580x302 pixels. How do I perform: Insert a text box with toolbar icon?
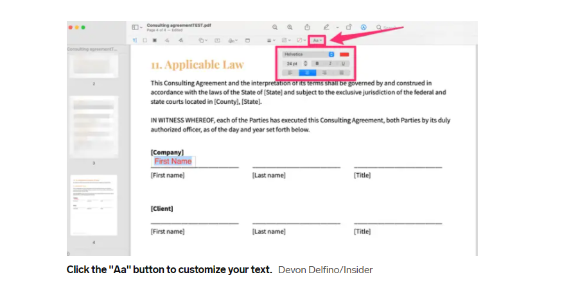click(x=217, y=40)
